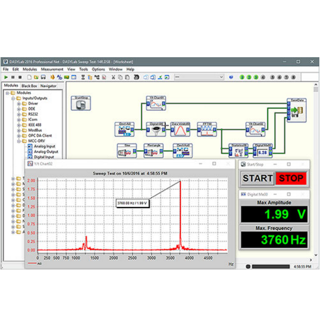Stop the measurement with the square icon
Viewport: 324px width, 324px height.
pyautogui.click(x=20, y=77)
